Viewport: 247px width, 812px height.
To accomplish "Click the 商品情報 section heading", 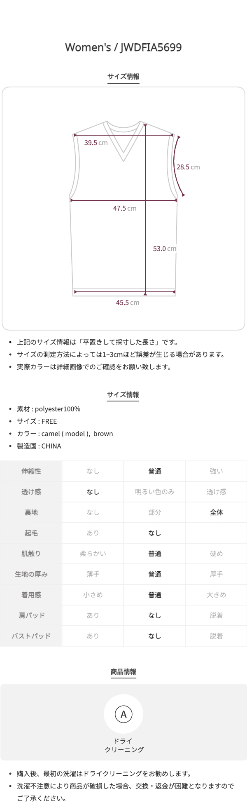I will point(123,672).
